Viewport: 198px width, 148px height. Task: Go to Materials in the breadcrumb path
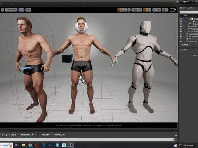pyautogui.click(x=46, y=135)
